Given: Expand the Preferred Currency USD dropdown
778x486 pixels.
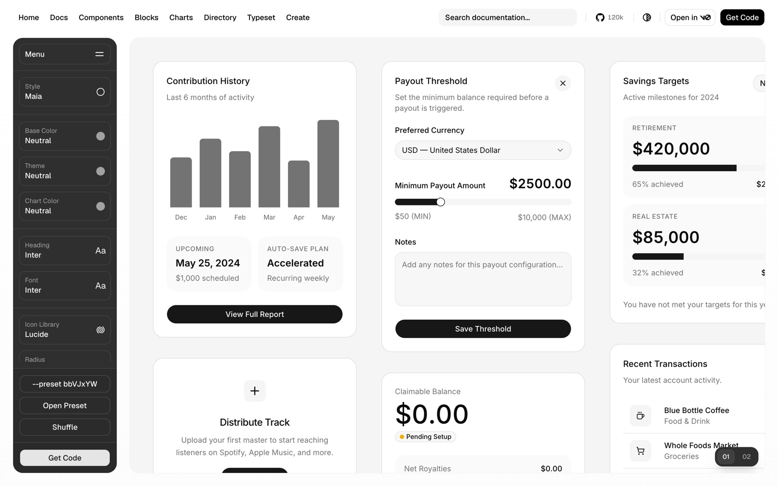Looking at the screenshot, I should click(483, 150).
